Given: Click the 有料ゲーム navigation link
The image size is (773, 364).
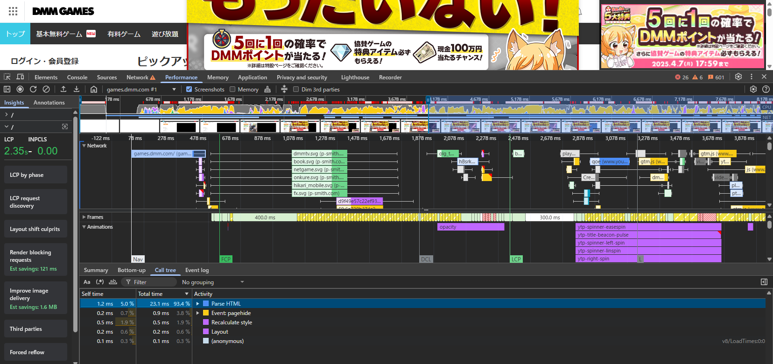Looking at the screenshot, I should [x=124, y=34].
